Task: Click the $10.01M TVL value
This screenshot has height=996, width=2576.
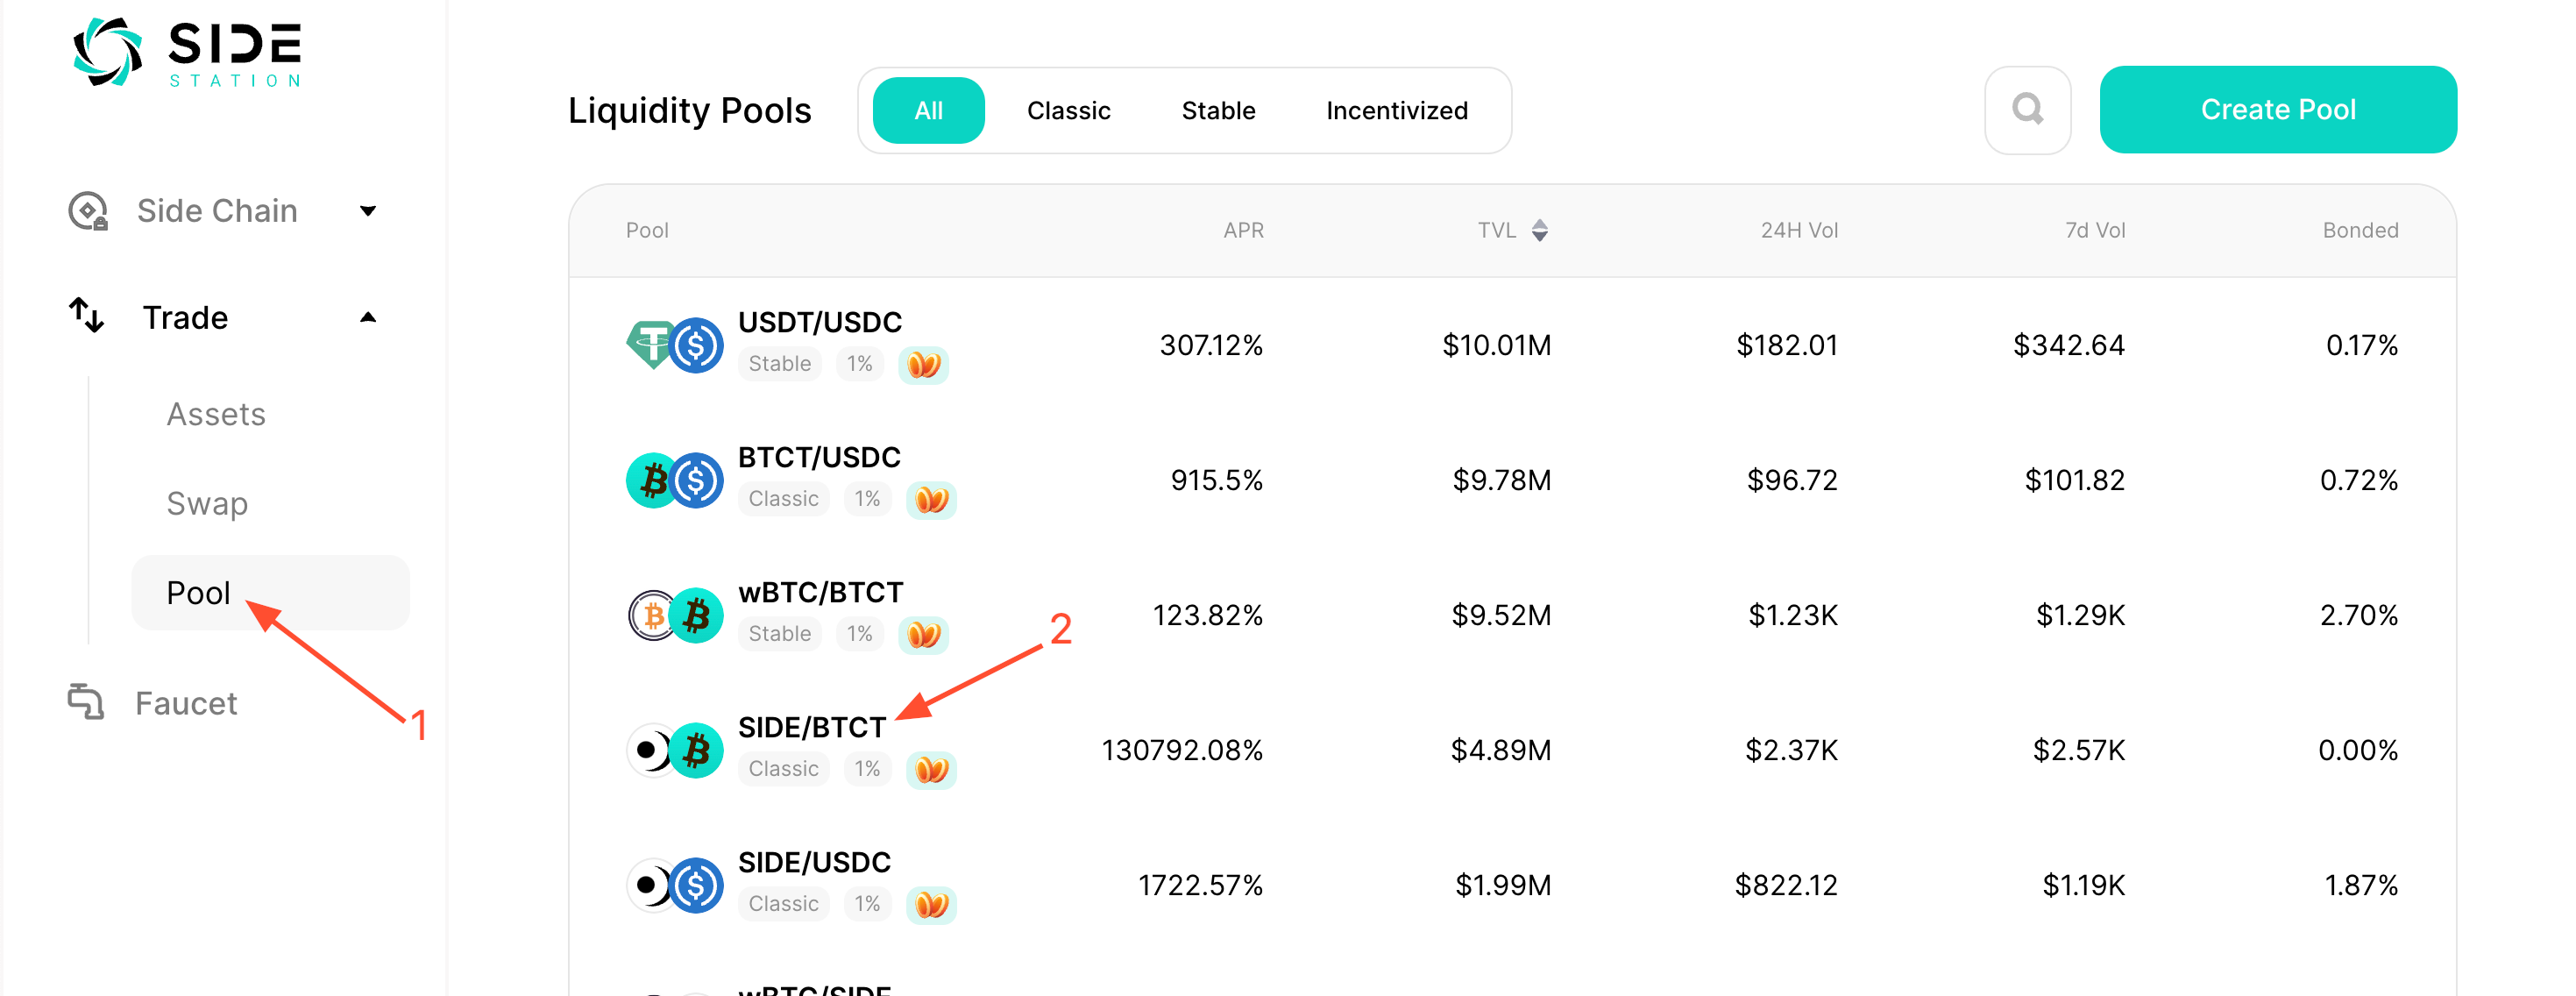Action: point(1496,345)
